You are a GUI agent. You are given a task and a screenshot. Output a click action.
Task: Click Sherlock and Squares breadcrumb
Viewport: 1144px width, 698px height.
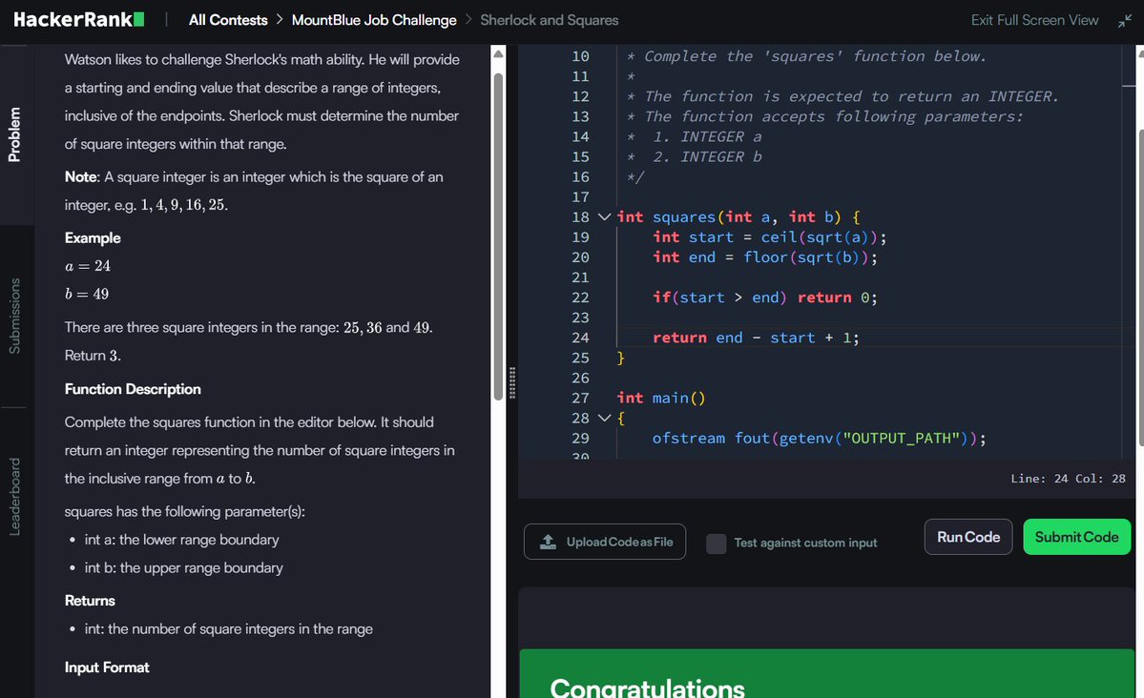(549, 20)
